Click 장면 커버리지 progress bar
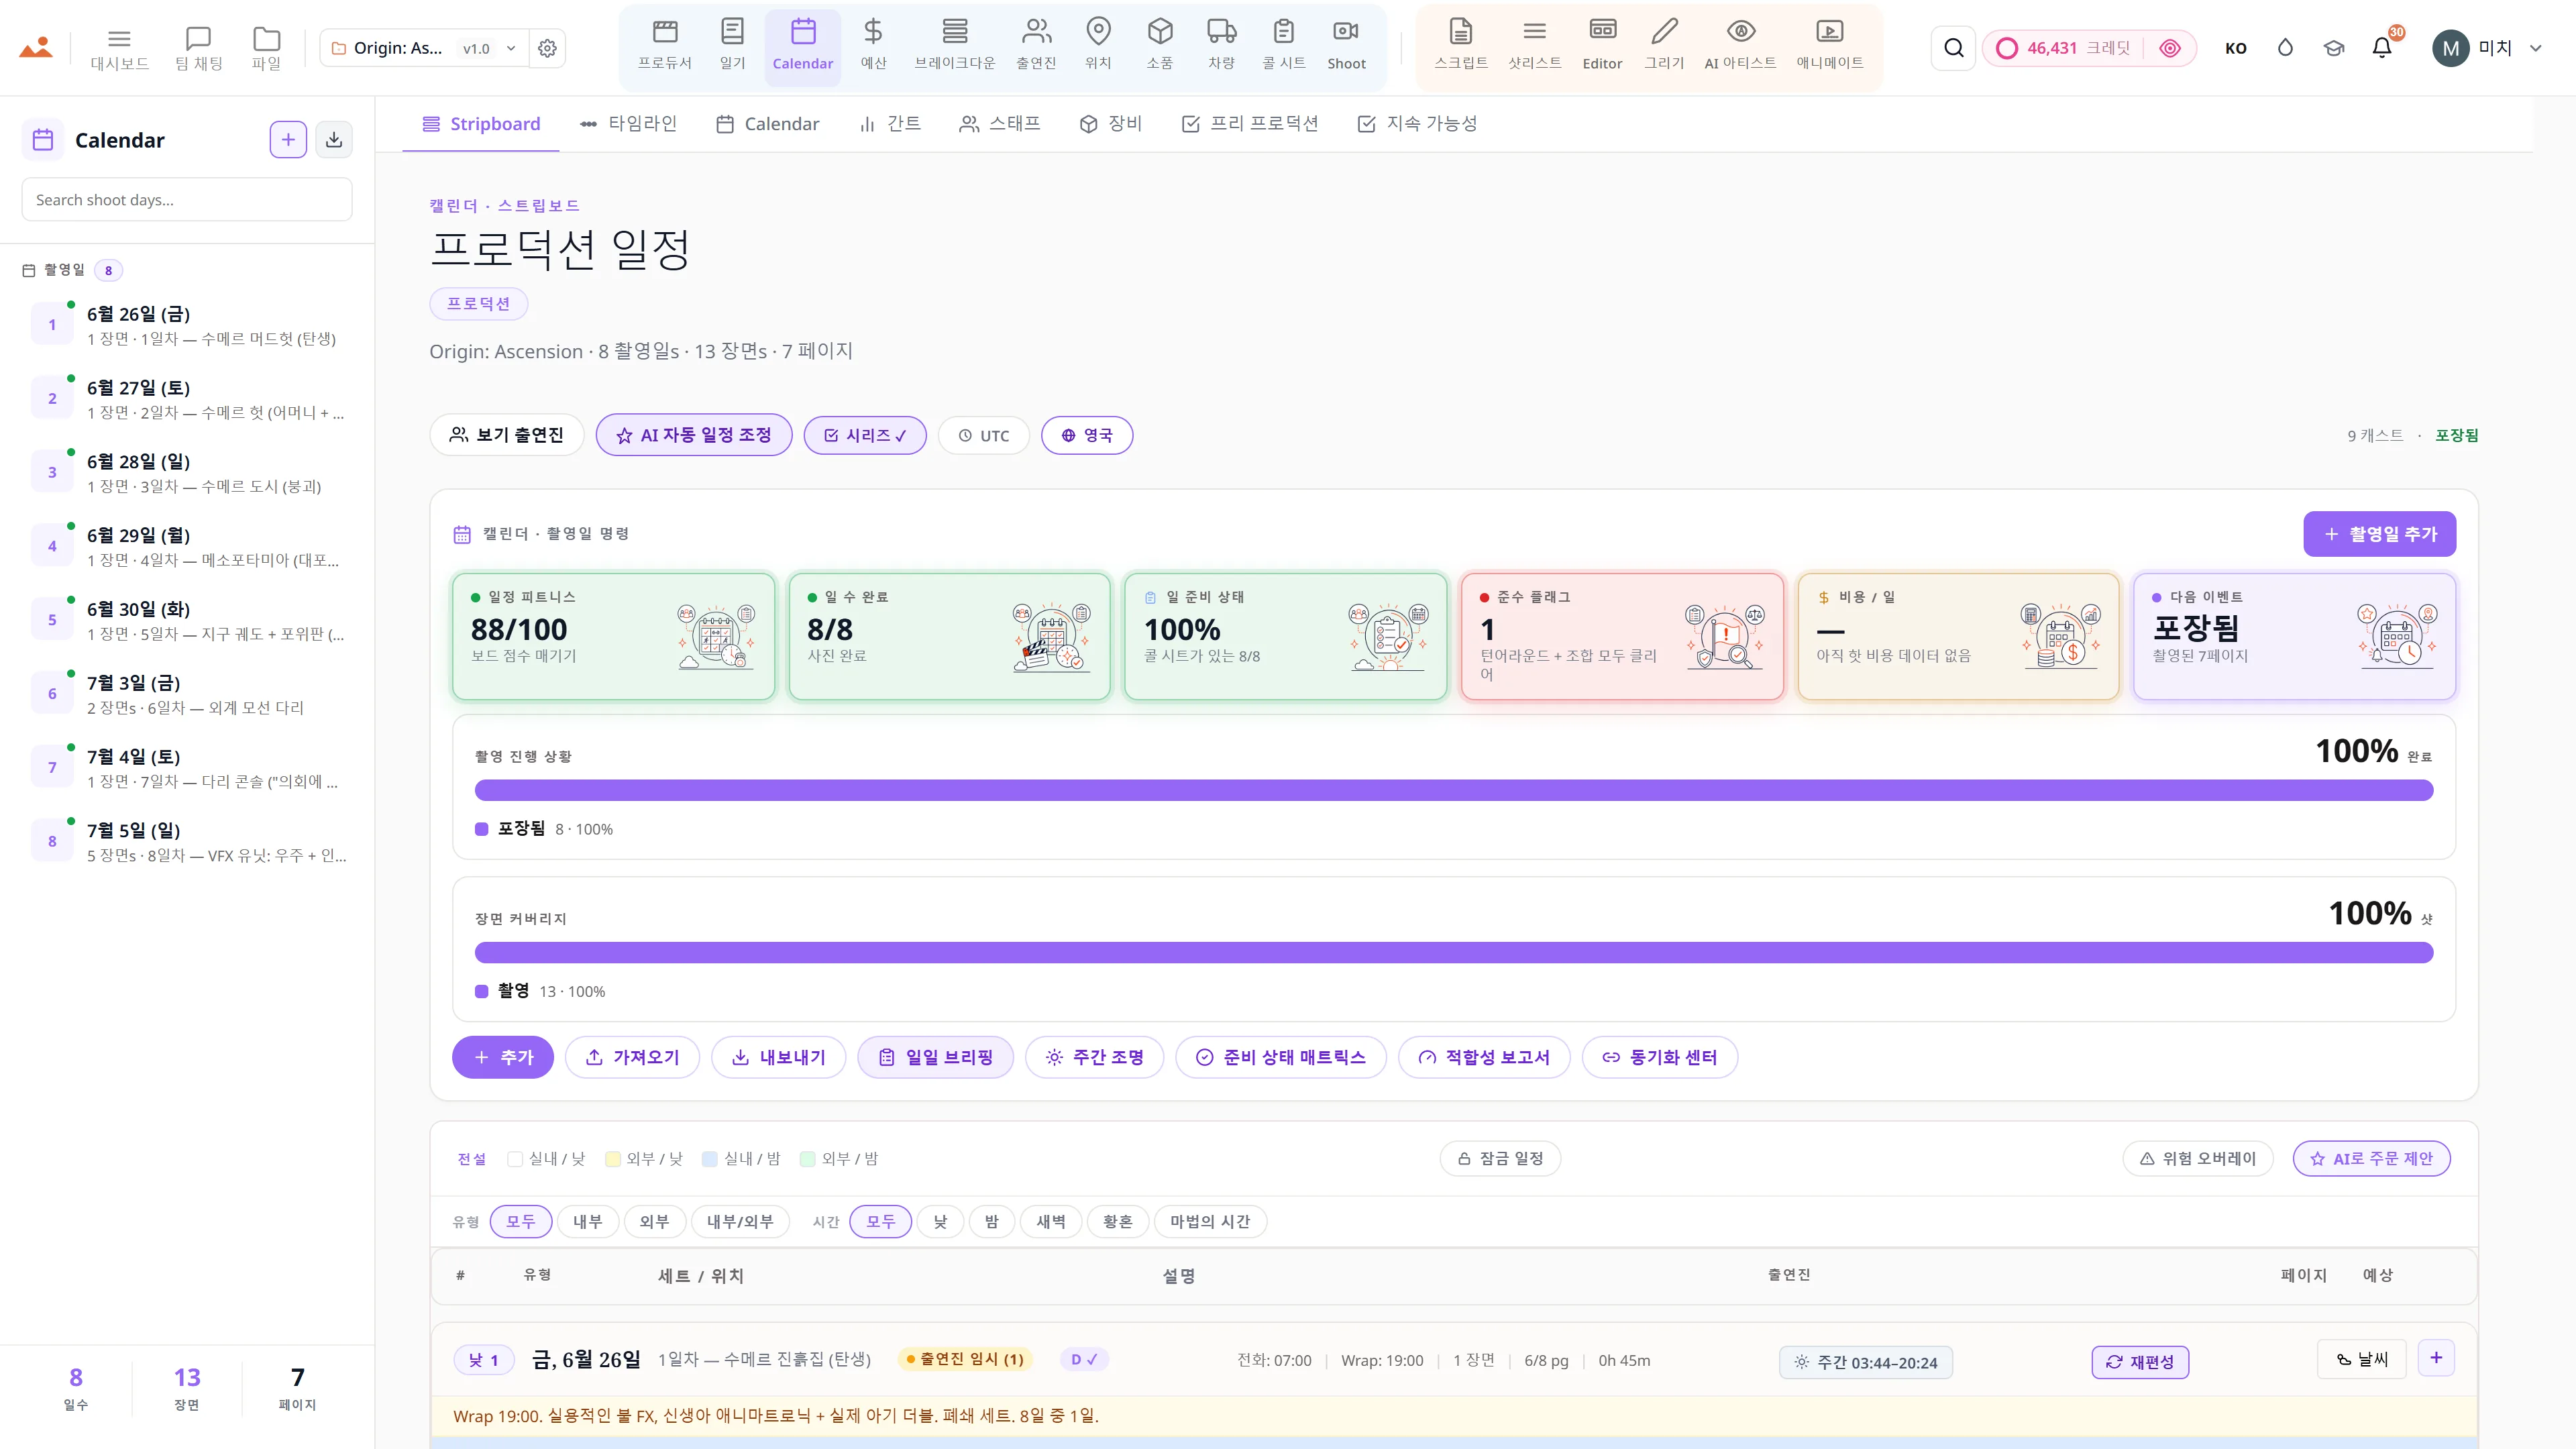The width and height of the screenshot is (2576, 1449). [1454, 953]
